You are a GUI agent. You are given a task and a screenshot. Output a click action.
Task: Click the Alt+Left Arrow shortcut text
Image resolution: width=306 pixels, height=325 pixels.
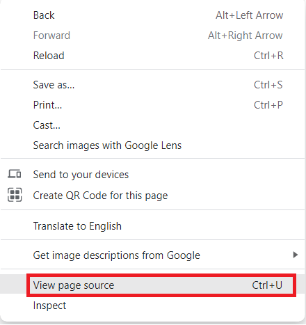(250, 15)
